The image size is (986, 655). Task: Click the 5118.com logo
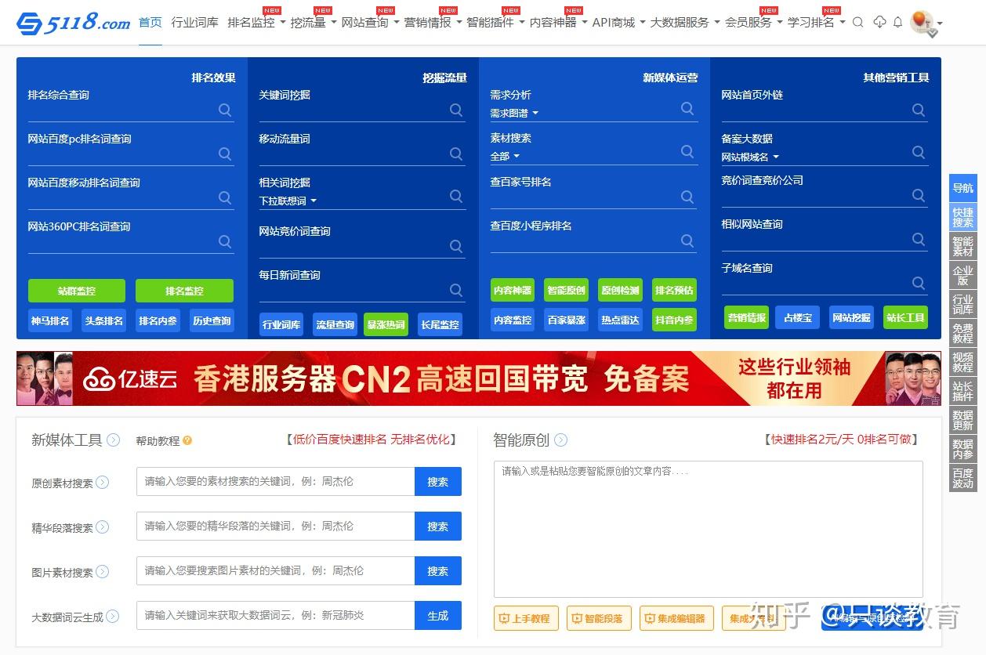tap(73, 23)
